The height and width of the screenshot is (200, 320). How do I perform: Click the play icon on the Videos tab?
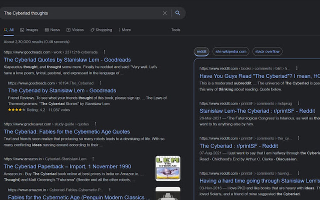69,30
